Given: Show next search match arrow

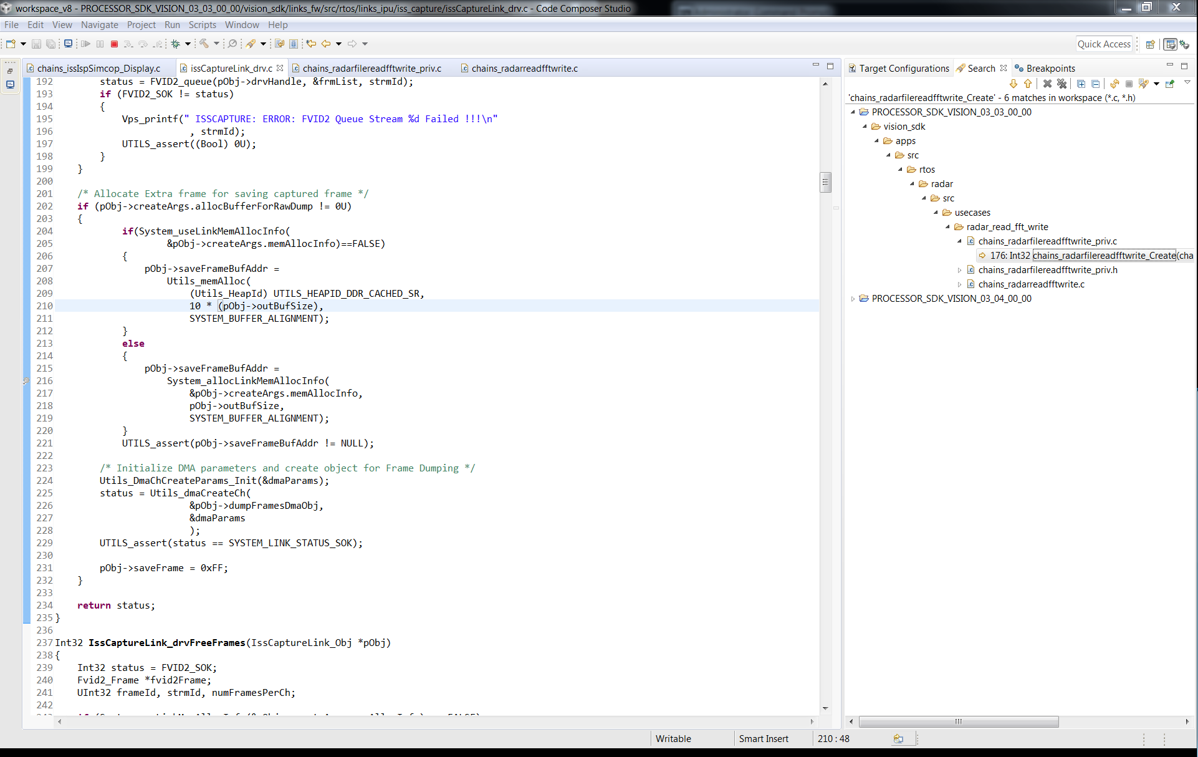Looking at the screenshot, I should (x=1014, y=84).
